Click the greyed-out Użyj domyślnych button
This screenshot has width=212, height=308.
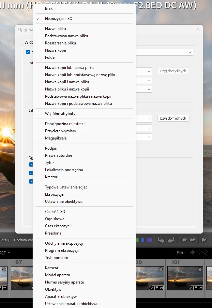173,71
